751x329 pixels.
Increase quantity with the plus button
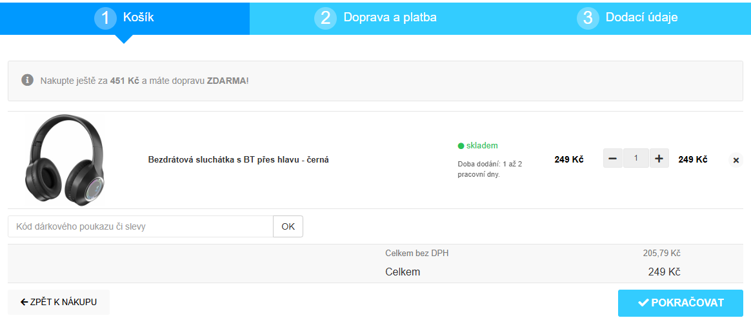point(659,159)
